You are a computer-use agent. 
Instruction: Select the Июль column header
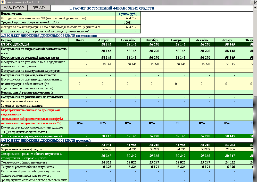coord(80,40)
